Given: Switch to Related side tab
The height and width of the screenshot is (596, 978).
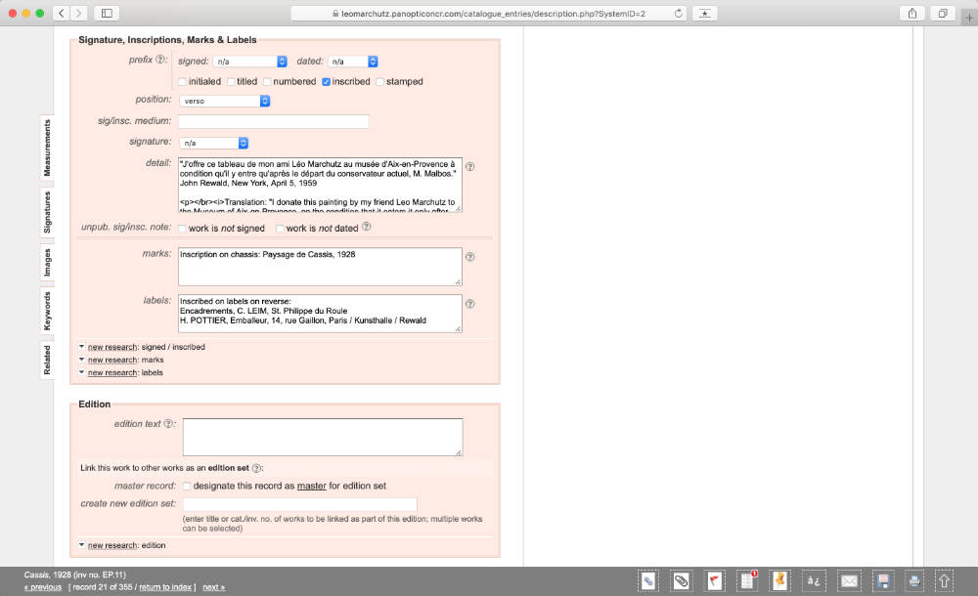Looking at the screenshot, I should 47,360.
